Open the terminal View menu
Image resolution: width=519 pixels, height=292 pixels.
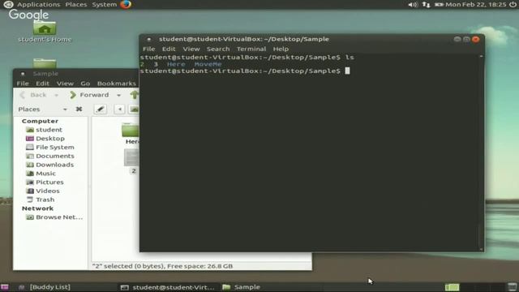pyautogui.click(x=191, y=49)
